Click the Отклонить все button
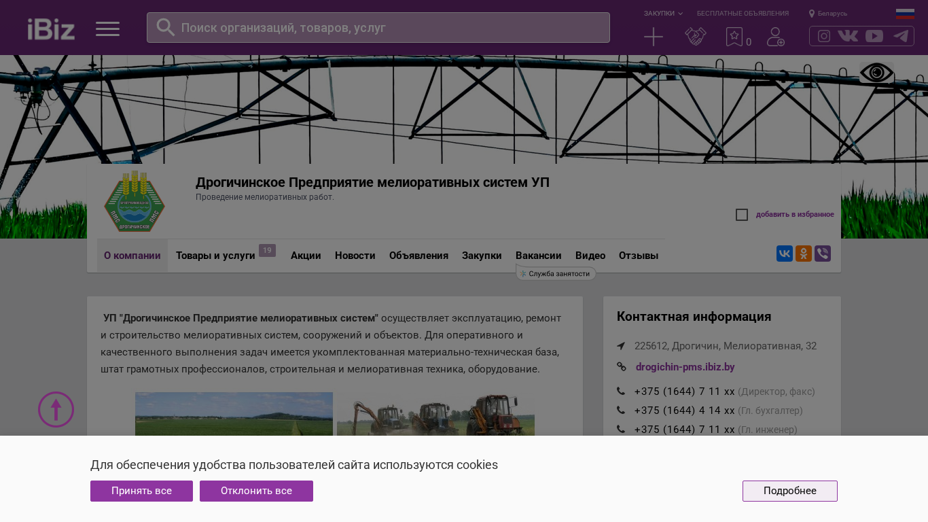The height and width of the screenshot is (522, 928). (256, 491)
